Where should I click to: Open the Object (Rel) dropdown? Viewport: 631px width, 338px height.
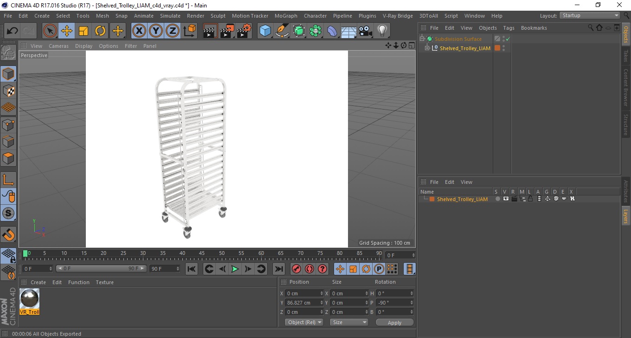[304, 322]
